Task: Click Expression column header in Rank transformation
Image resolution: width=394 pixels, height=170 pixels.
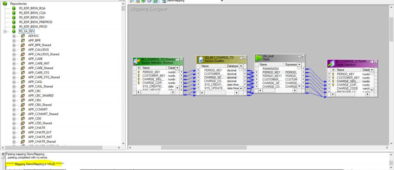Action: point(291,64)
